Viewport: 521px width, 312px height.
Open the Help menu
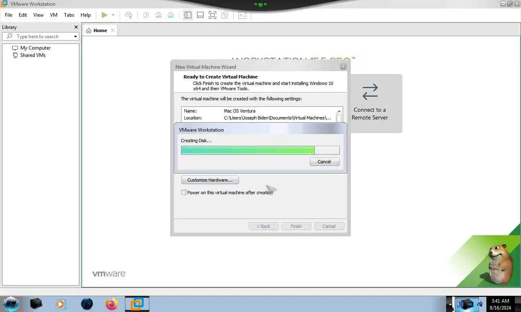click(85, 15)
